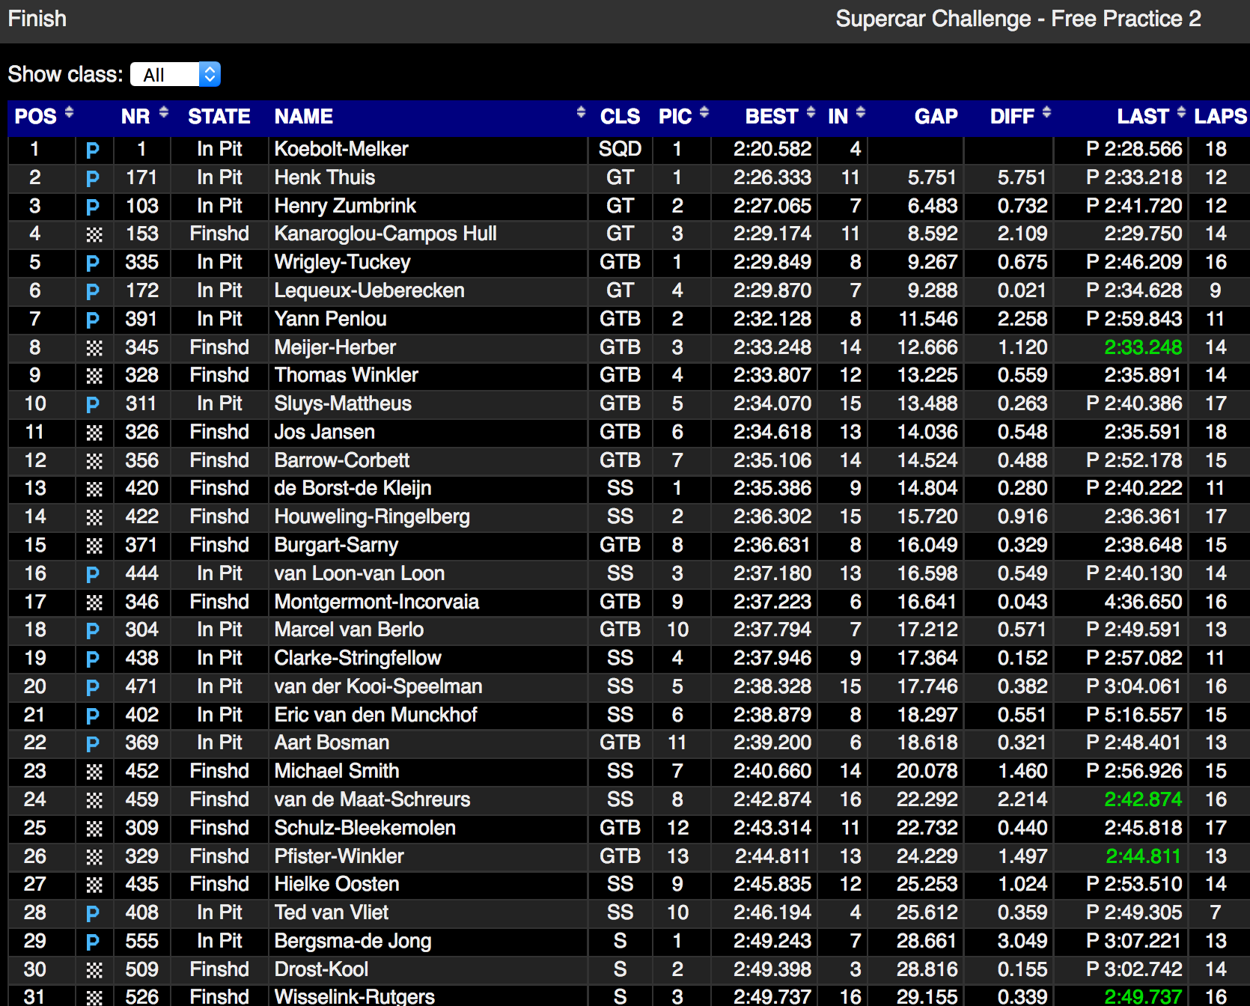Sort table by POS column arrows
The width and height of the screenshot is (1250, 1006).
(x=69, y=112)
